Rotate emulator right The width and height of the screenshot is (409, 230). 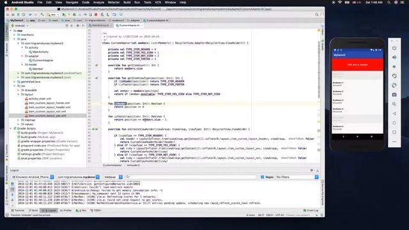[394, 86]
